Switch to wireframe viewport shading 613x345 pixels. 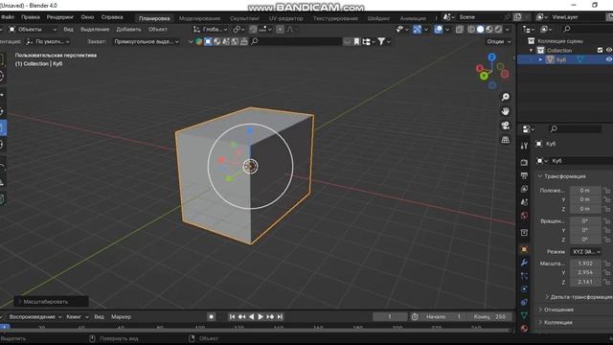pyautogui.click(x=471, y=30)
